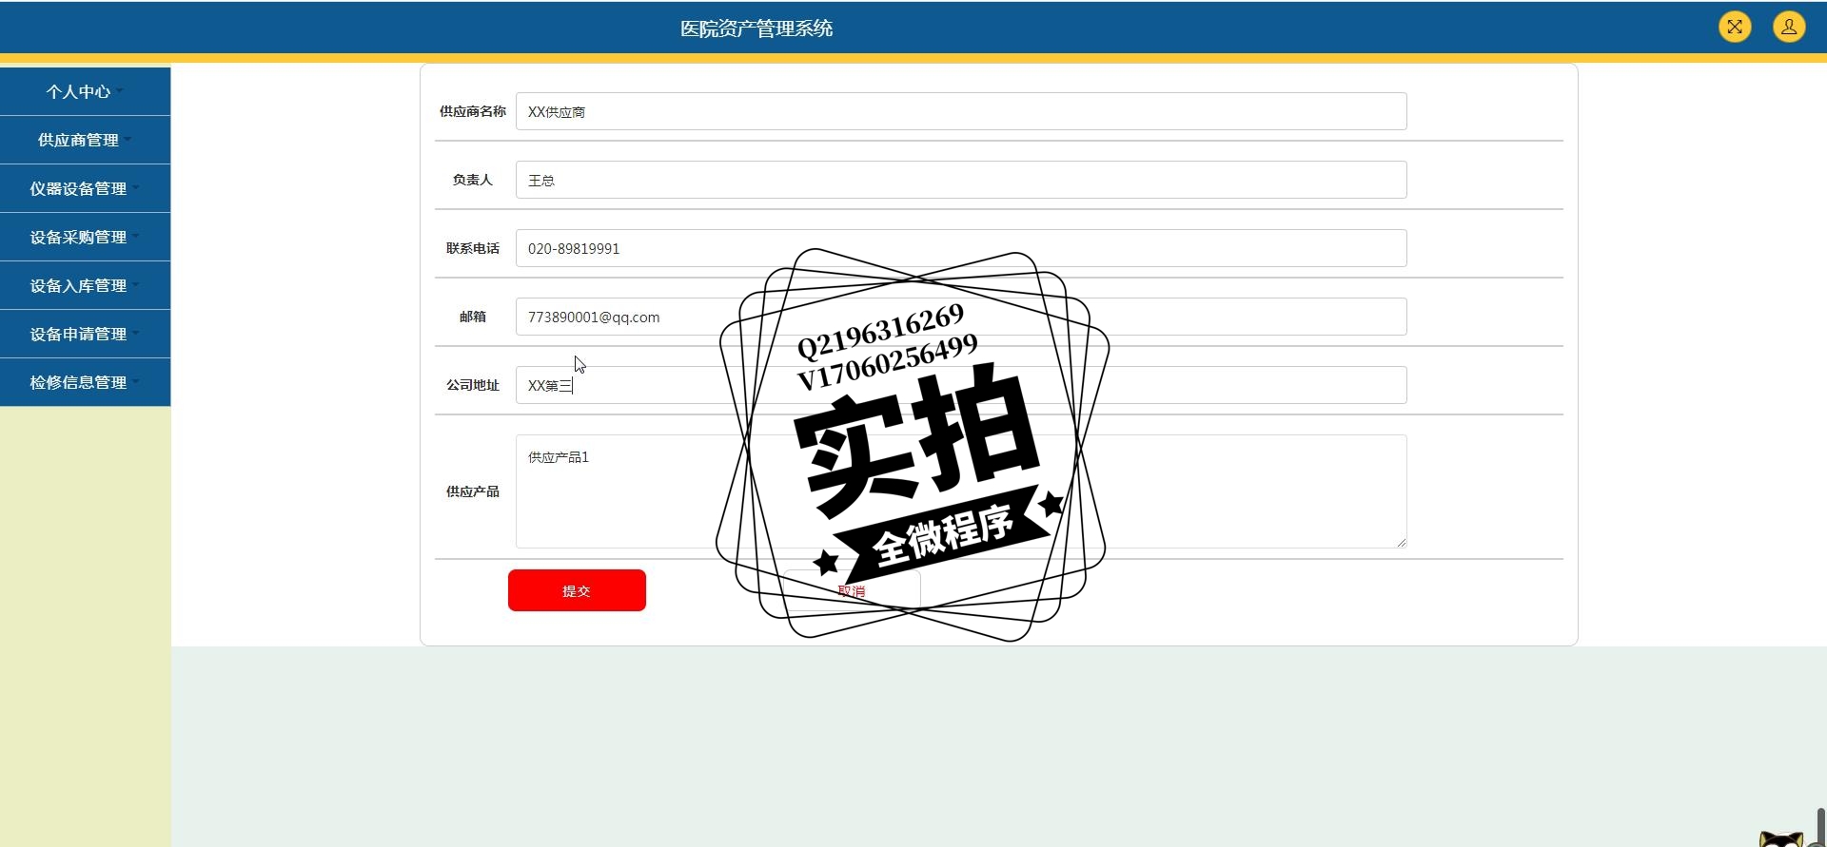Expand the 设备采购管理 sidebar menu
Screen dimensions: 1827x847
click(x=85, y=237)
